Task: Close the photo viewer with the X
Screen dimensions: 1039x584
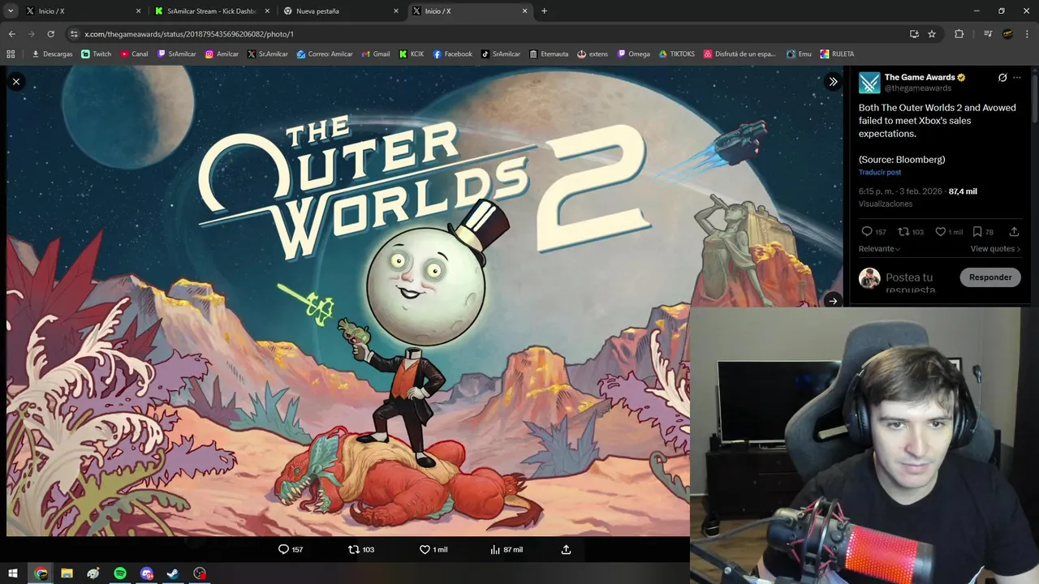Action: pyautogui.click(x=16, y=81)
